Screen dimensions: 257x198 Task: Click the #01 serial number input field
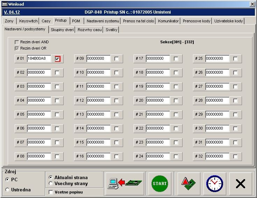[39, 59]
